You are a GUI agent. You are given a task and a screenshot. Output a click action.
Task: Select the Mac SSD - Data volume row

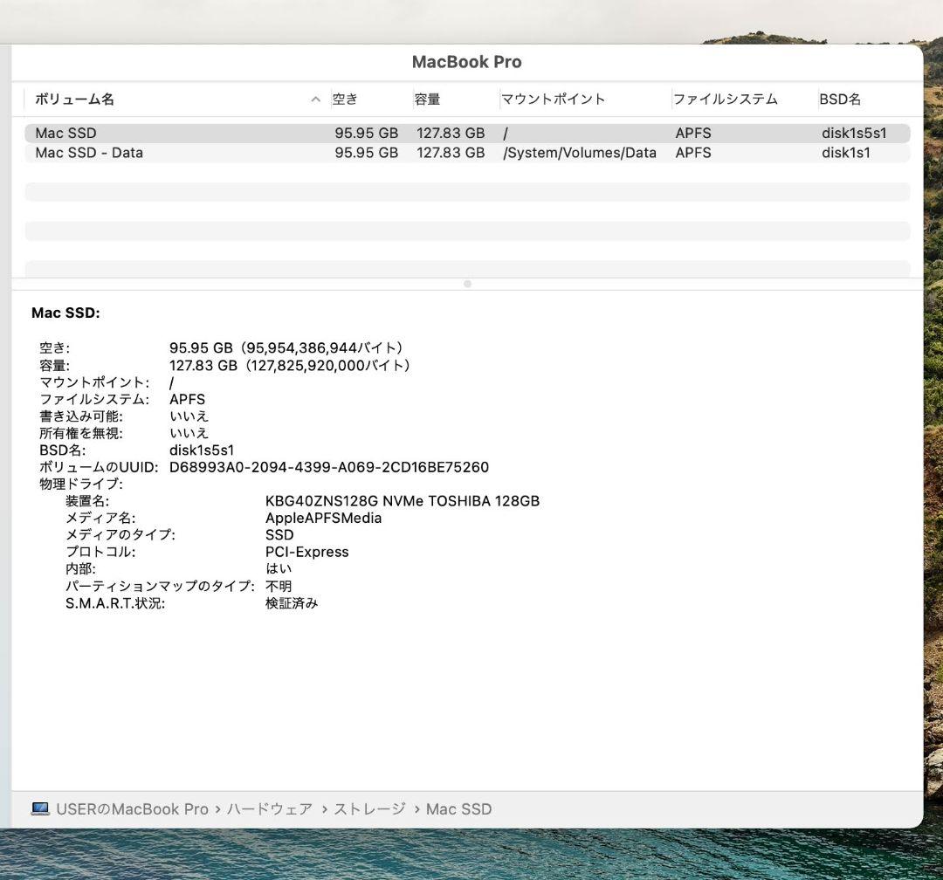(175, 153)
